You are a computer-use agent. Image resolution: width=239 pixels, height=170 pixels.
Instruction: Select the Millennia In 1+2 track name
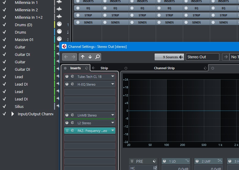pyautogui.click(x=29, y=17)
